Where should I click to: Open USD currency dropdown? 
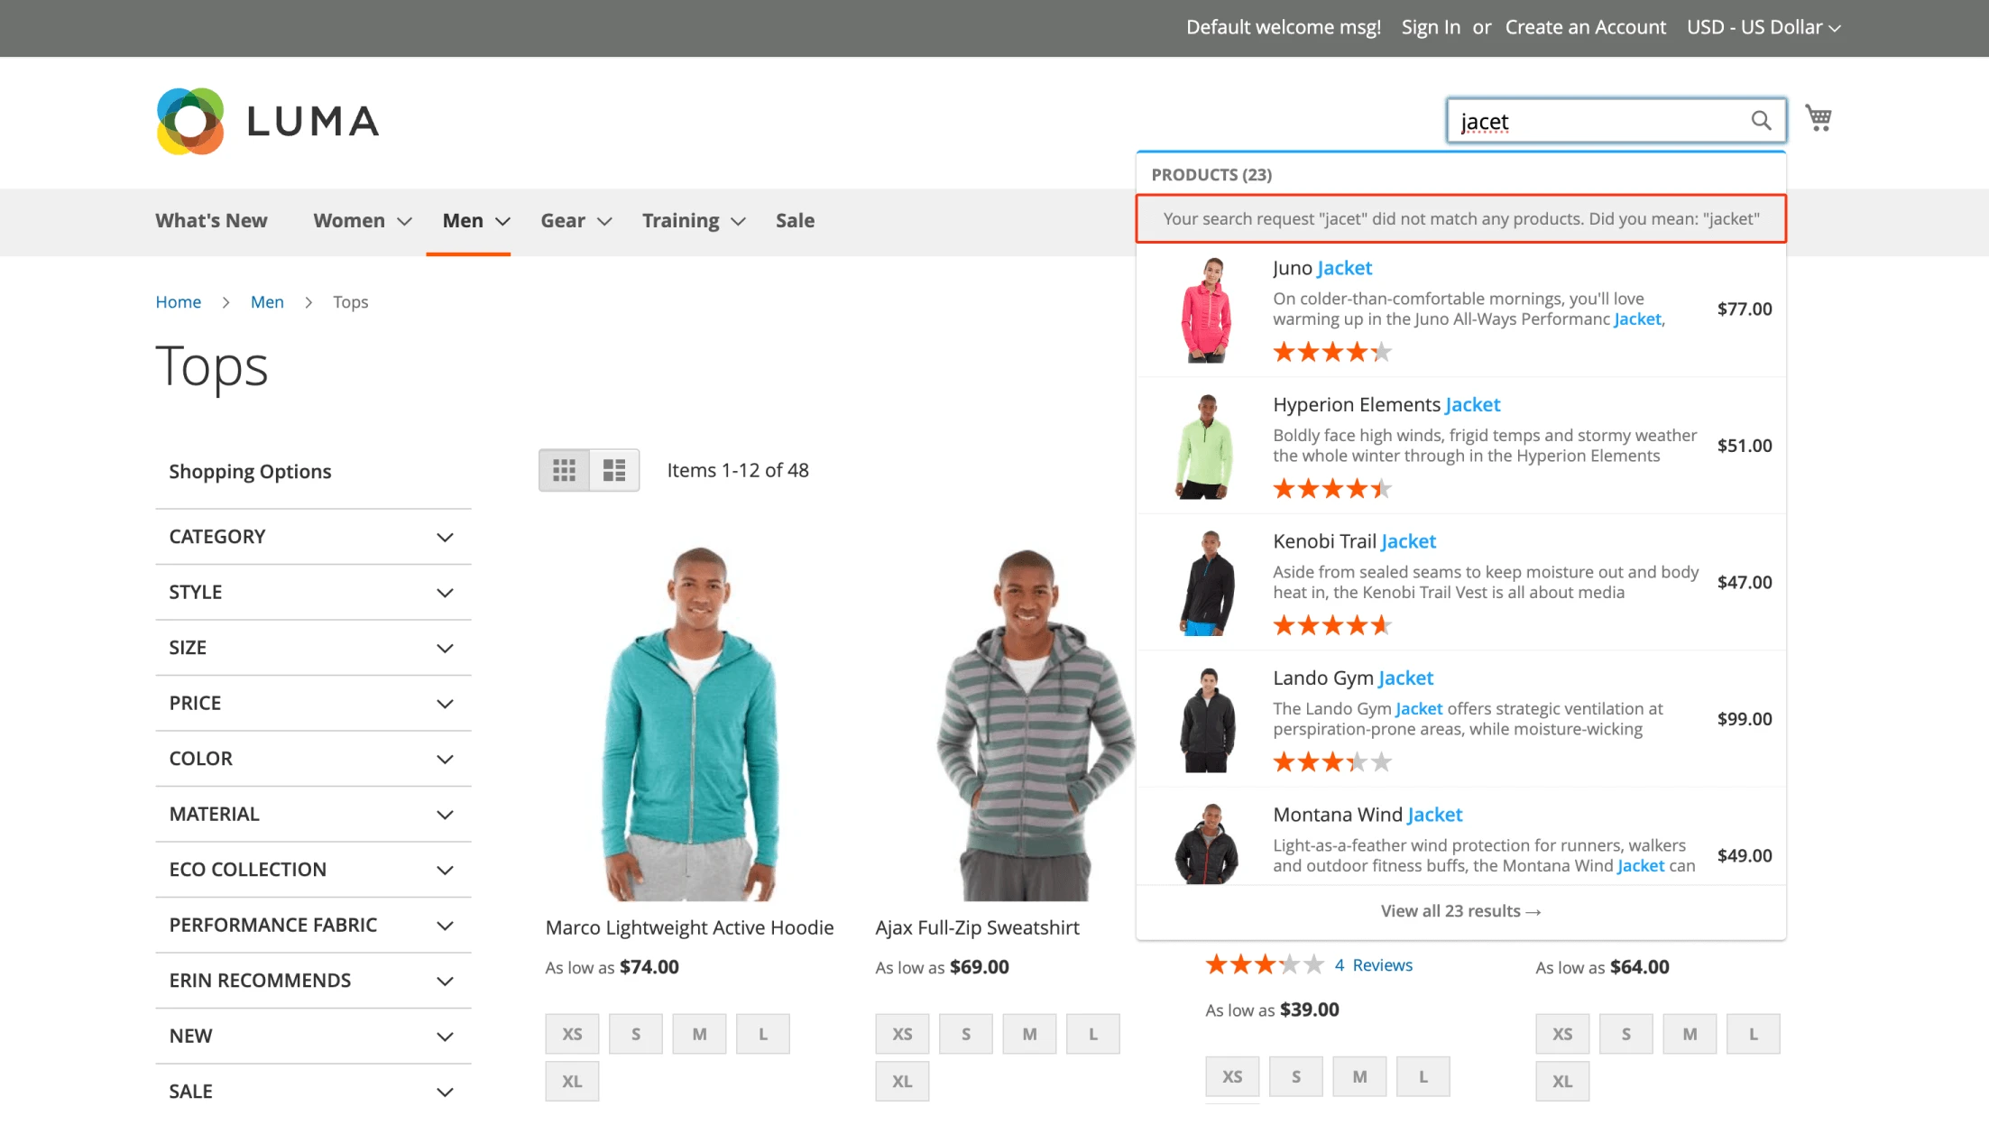1763,27
